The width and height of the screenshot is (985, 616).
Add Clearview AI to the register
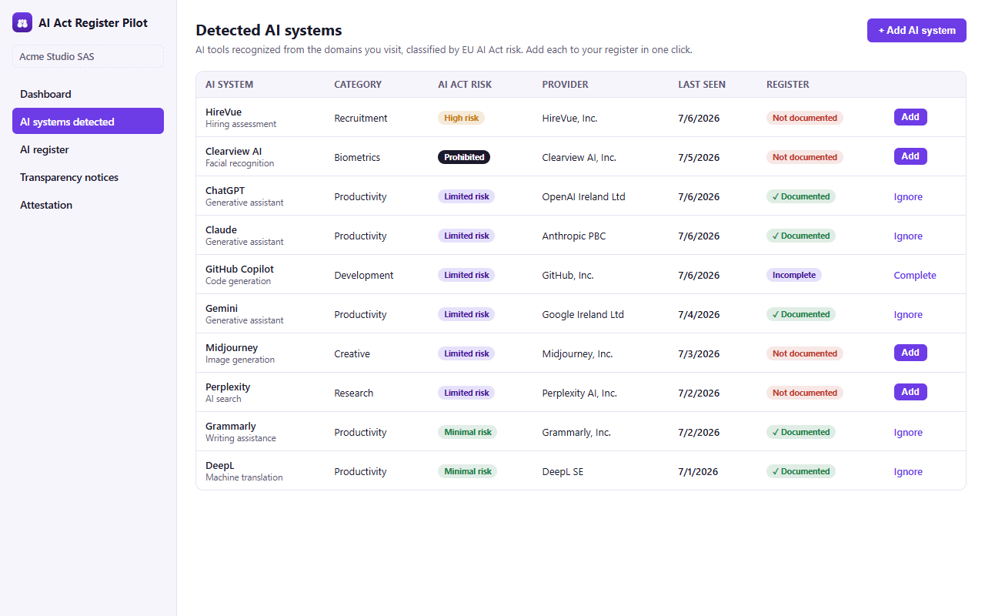(910, 156)
